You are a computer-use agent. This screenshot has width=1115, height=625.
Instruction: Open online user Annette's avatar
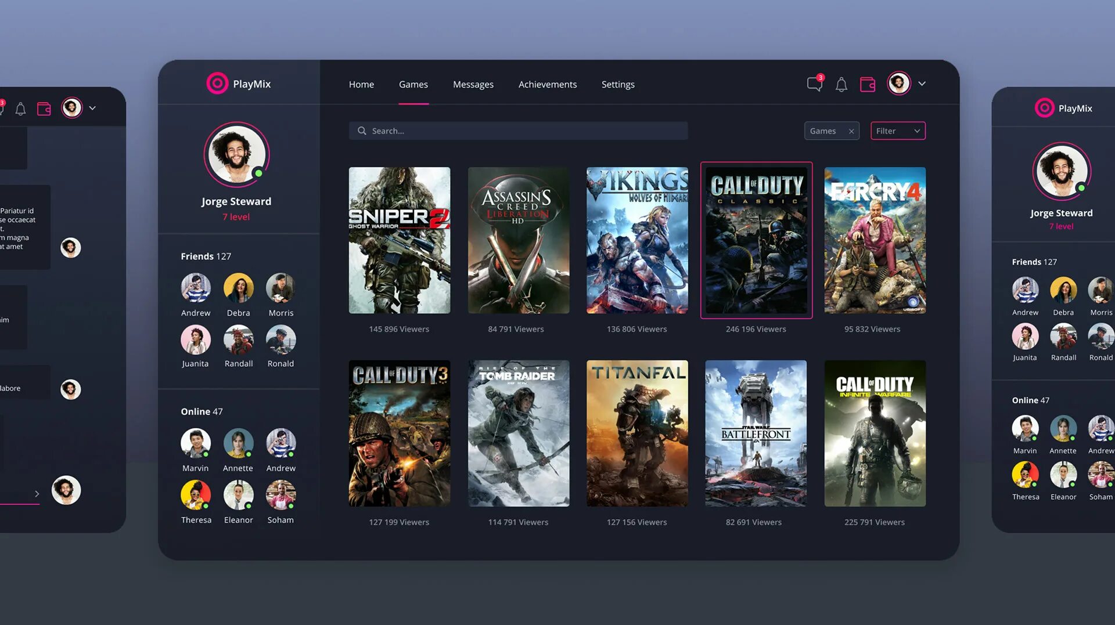(x=239, y=443)
